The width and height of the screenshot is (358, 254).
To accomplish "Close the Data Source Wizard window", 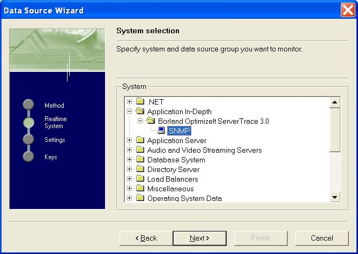I will [x=348, y=10].
